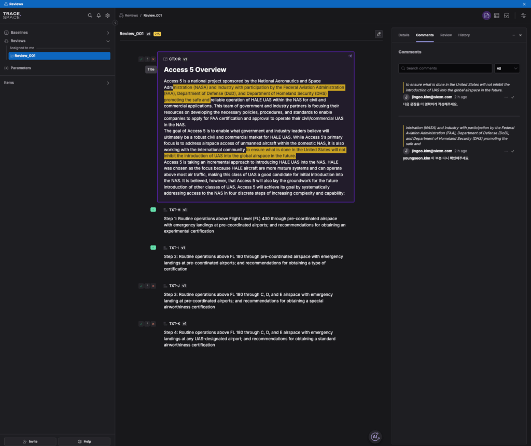Click the first comment's J avatar
Viewport: 531px width, 446px height.
406,97
